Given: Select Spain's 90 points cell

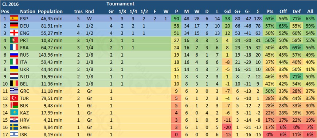Looking at the screenshot, I should tap(176, 19).
